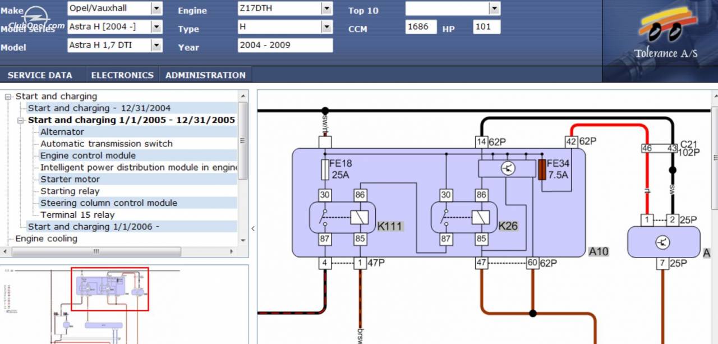Viewport: 718px width, 344px height.
Task: Click the A10 module label
Action: coord(599,251)
